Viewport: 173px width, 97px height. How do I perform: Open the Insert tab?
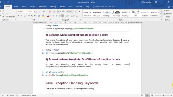click(16, 7)
